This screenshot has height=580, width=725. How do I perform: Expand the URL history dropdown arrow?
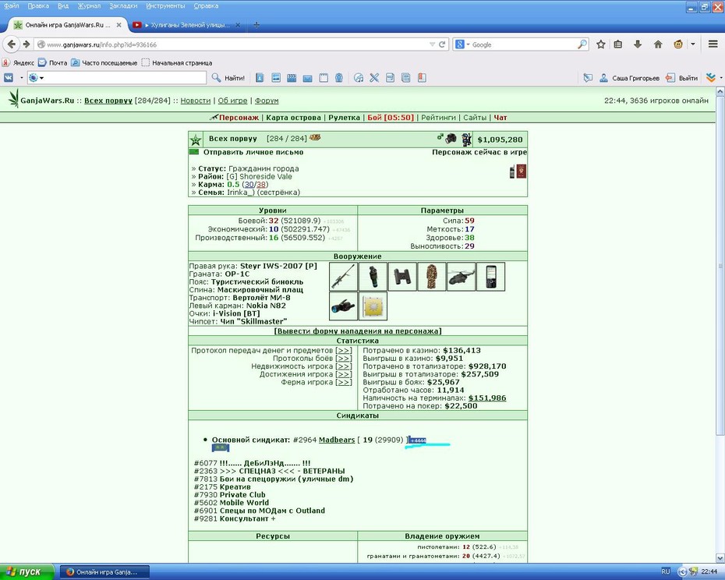pyautogui.click(x=432, y=44)
